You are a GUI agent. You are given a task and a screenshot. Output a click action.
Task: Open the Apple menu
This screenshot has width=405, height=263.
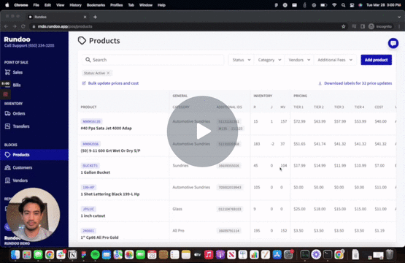(x=7, y=5)
